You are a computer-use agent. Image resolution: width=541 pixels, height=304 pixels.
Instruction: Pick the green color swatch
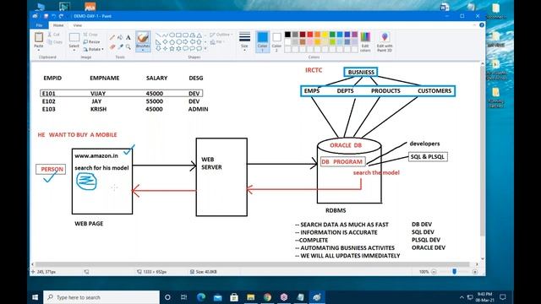(x=332, y=35)
